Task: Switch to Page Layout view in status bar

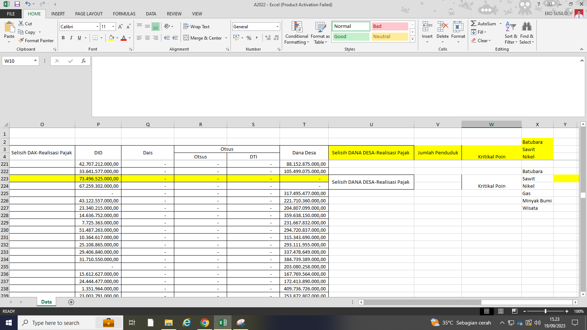Action: click(501, 311)
